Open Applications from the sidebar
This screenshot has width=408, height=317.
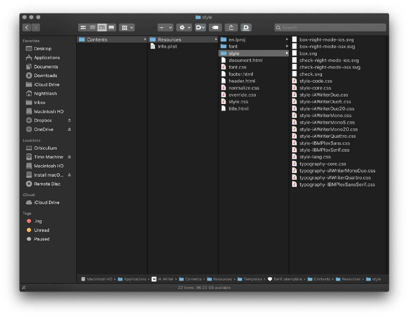coord(47,57)
